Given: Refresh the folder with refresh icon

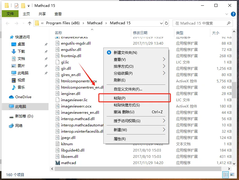Looking at the screenshot, I should [167, 23].
